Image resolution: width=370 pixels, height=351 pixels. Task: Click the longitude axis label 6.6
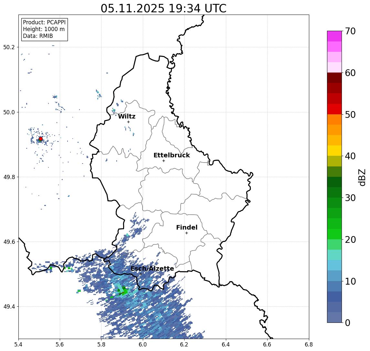[x=268, y=345]
